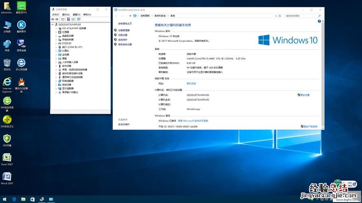Open the 360安全卫士 desktop icon
Viewport: 362px width, 203px height.
pyautogui.click(x=7, y=120)
